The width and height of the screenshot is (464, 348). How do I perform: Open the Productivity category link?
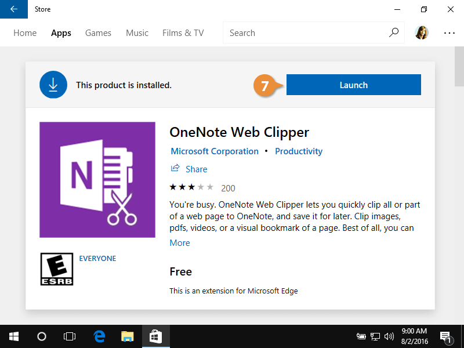[299, 151]
